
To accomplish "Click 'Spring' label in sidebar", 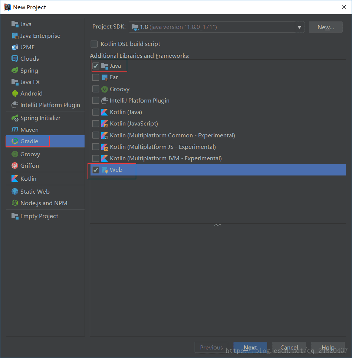I will (x=29, y=71).
